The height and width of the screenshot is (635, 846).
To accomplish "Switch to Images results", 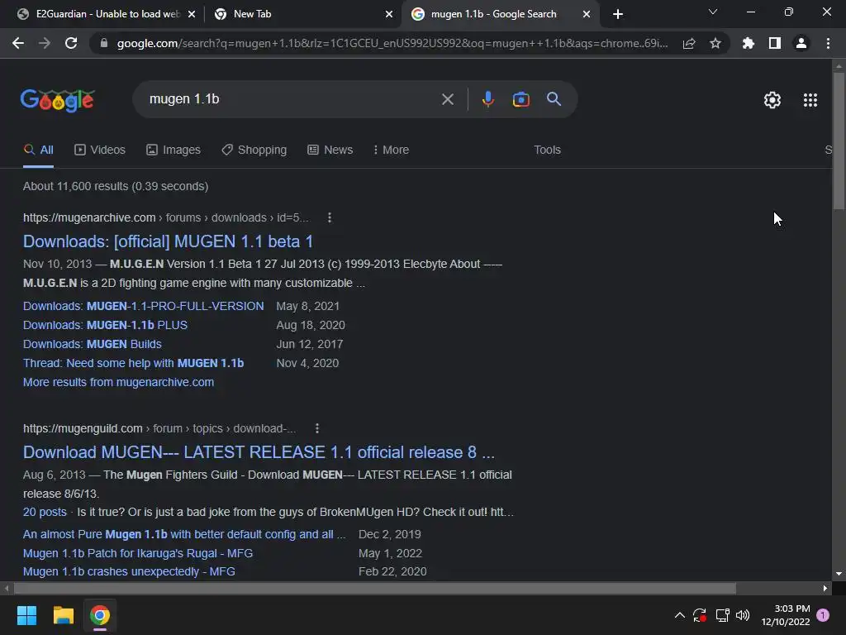I will pyautogui.click(x=173, y=150).
